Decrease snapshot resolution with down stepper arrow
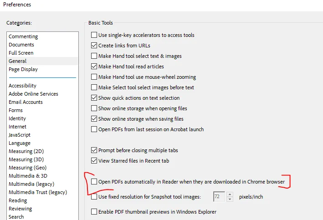This screenshot has height=220, width=323. coord(230,200)
